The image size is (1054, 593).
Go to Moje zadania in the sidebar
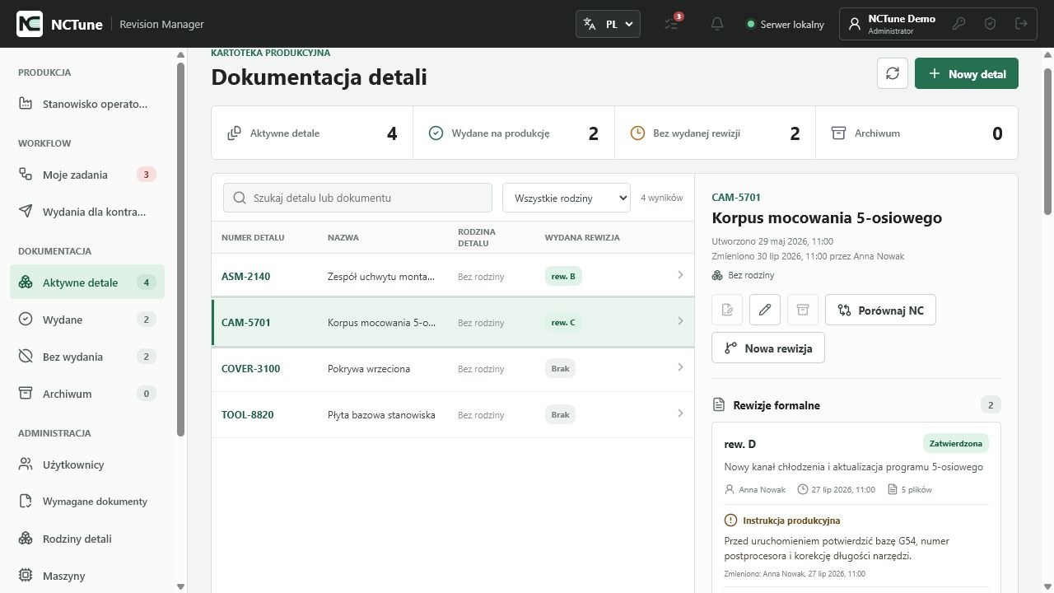click(x=87, y=175)
